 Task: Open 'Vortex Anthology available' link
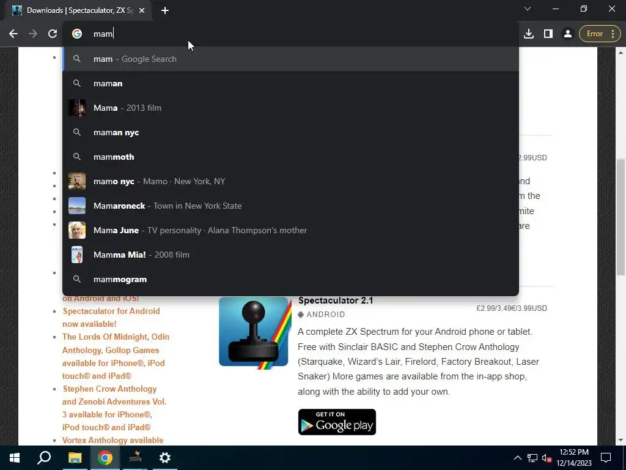point(113,440)
